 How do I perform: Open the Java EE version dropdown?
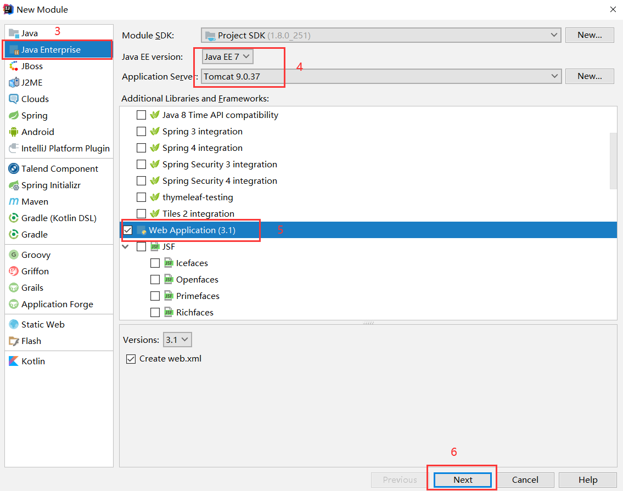(x=227, y=57)
